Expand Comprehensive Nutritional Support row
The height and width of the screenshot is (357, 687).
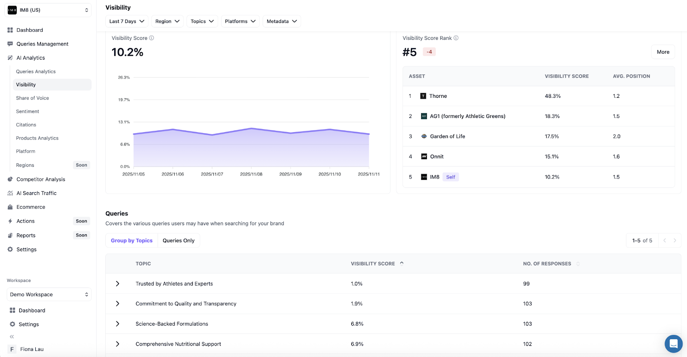117,344
